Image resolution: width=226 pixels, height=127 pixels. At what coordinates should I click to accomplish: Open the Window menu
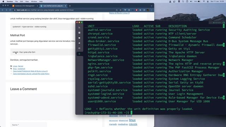tap(34, 1)
